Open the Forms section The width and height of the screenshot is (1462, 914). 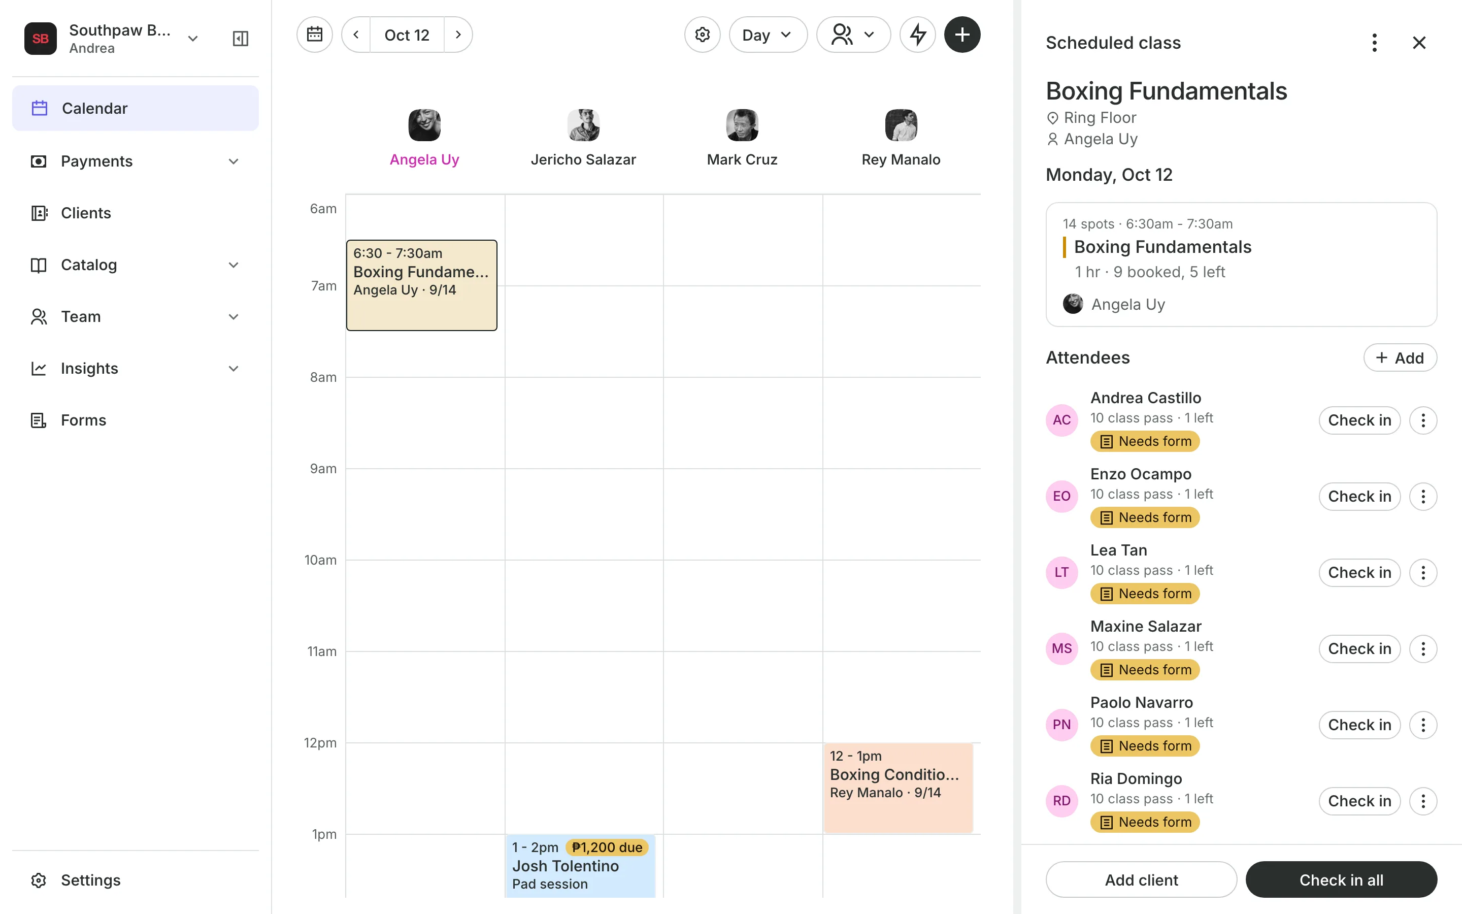136,420
